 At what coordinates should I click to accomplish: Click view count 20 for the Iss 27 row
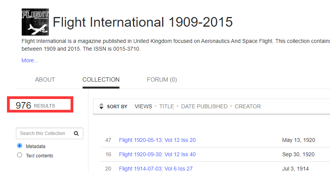[108, 169]
